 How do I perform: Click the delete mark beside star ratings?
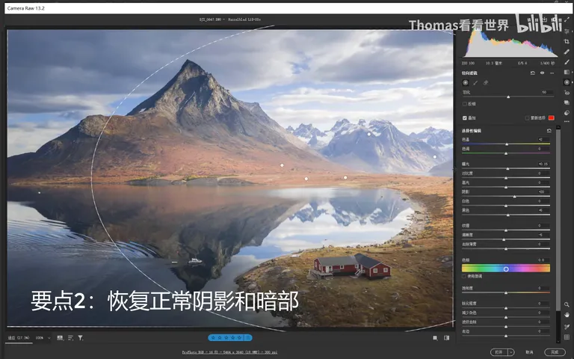[x=249, y=338]
